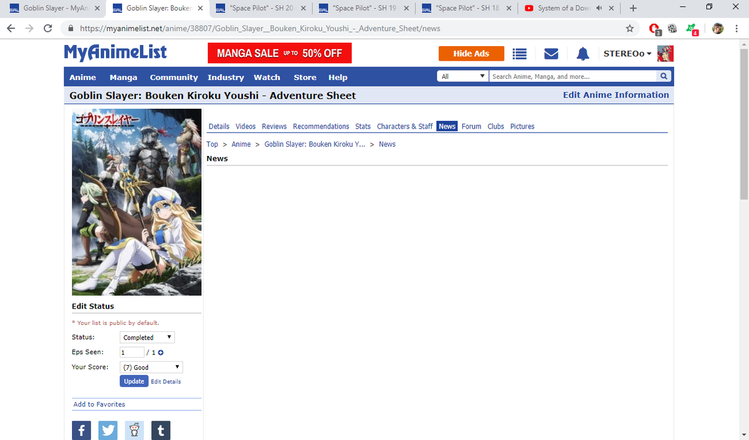Click the search magnifier button
The image size is (749, 440).
coord(664,76)
